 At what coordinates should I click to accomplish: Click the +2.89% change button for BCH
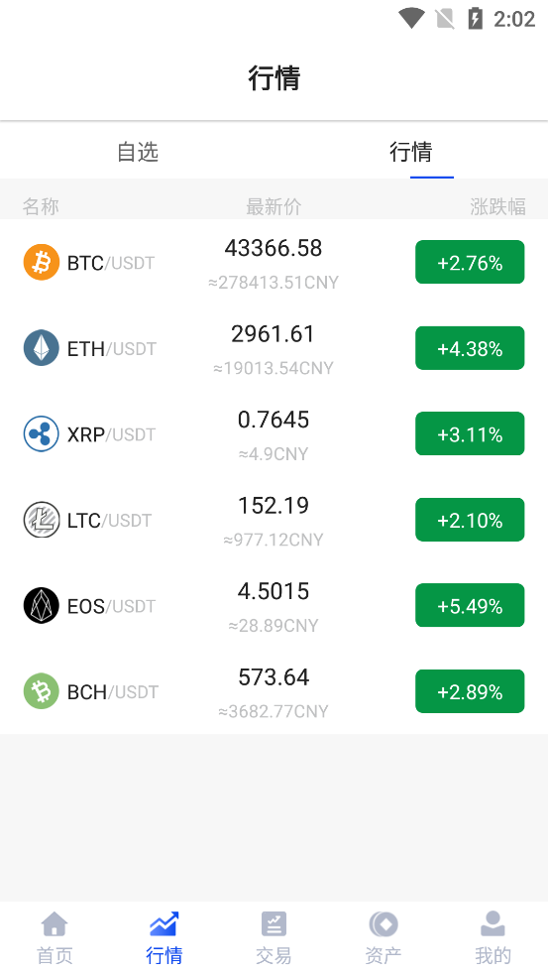[x=470, y=691]
